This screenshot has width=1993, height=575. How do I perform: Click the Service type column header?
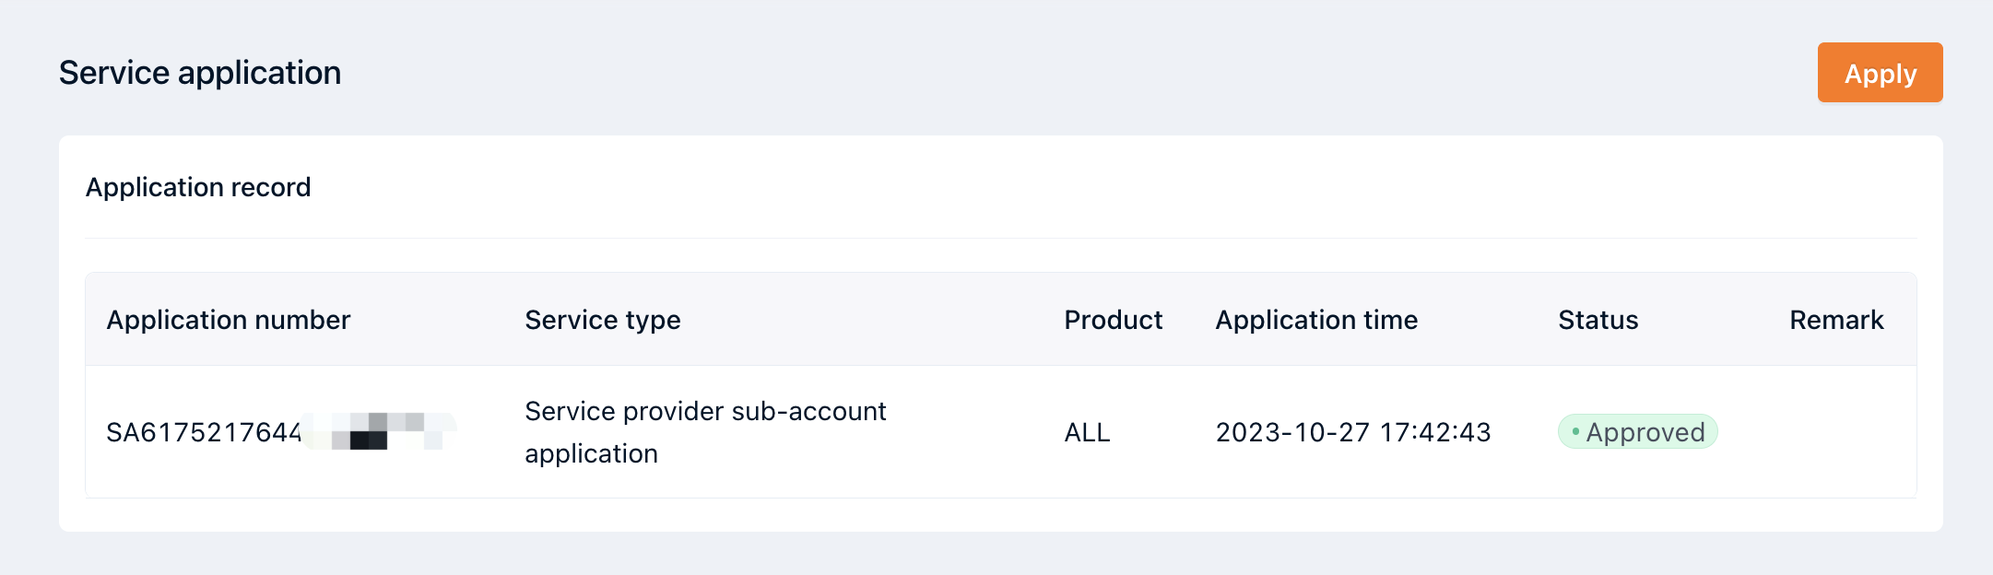click(602, 320)
